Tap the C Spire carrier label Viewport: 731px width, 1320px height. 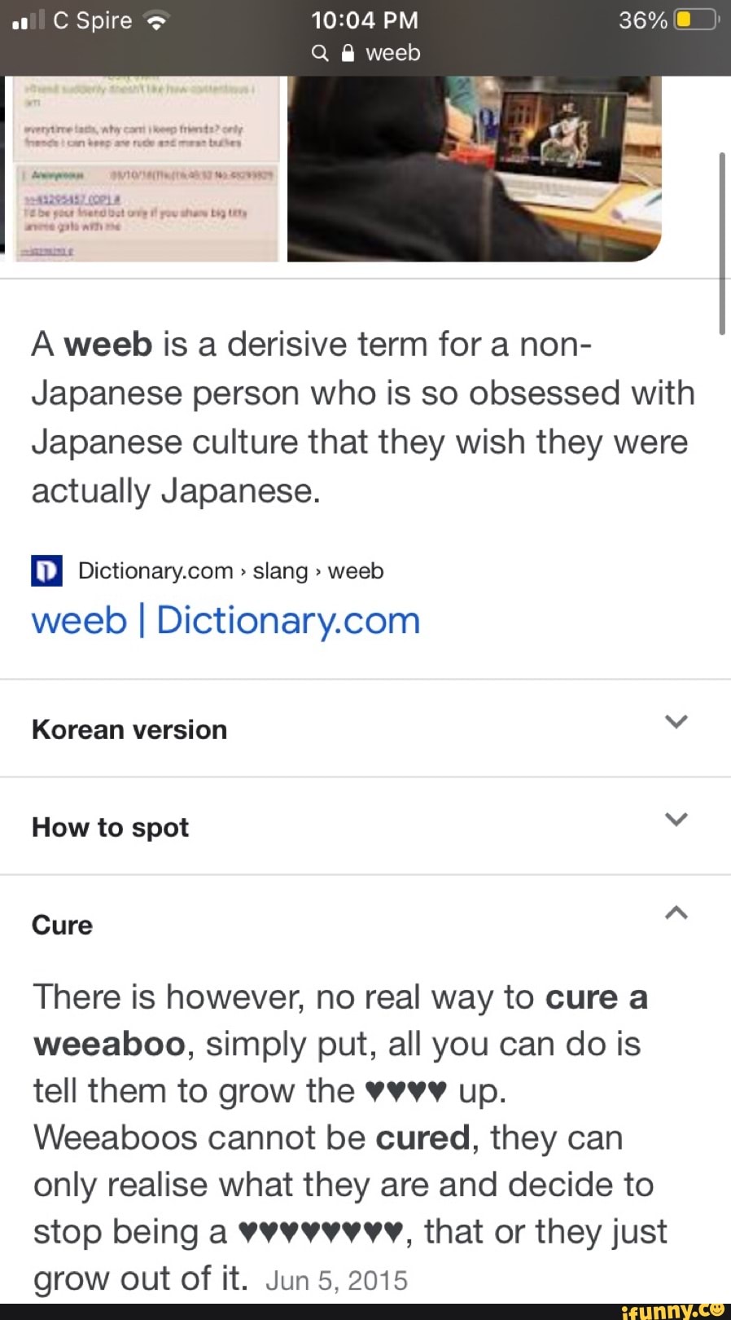point(90,20)
